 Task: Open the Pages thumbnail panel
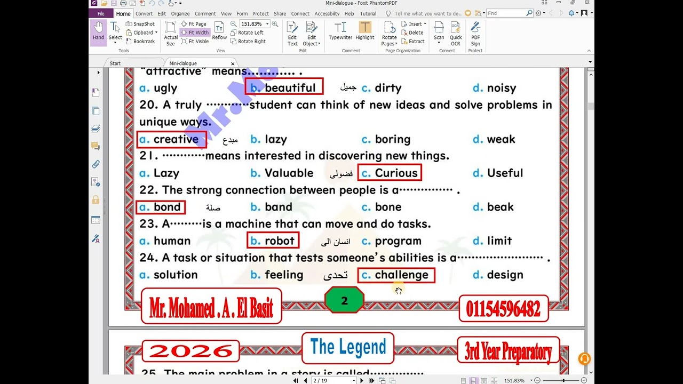tap(96, 111)
